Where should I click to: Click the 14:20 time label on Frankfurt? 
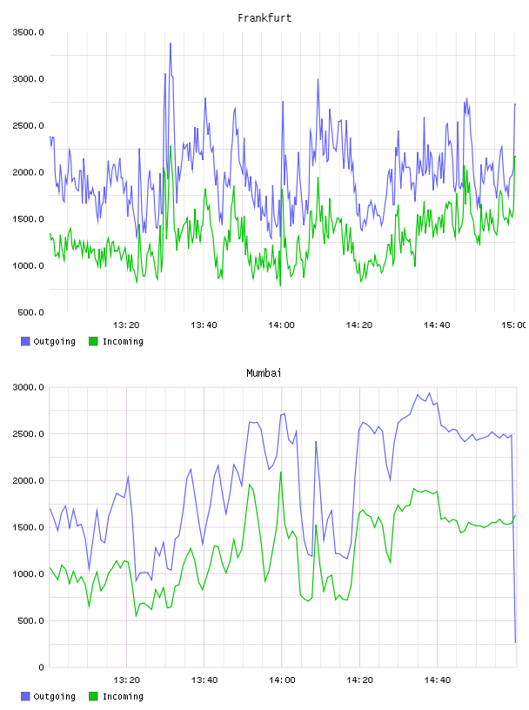[359, 325]
